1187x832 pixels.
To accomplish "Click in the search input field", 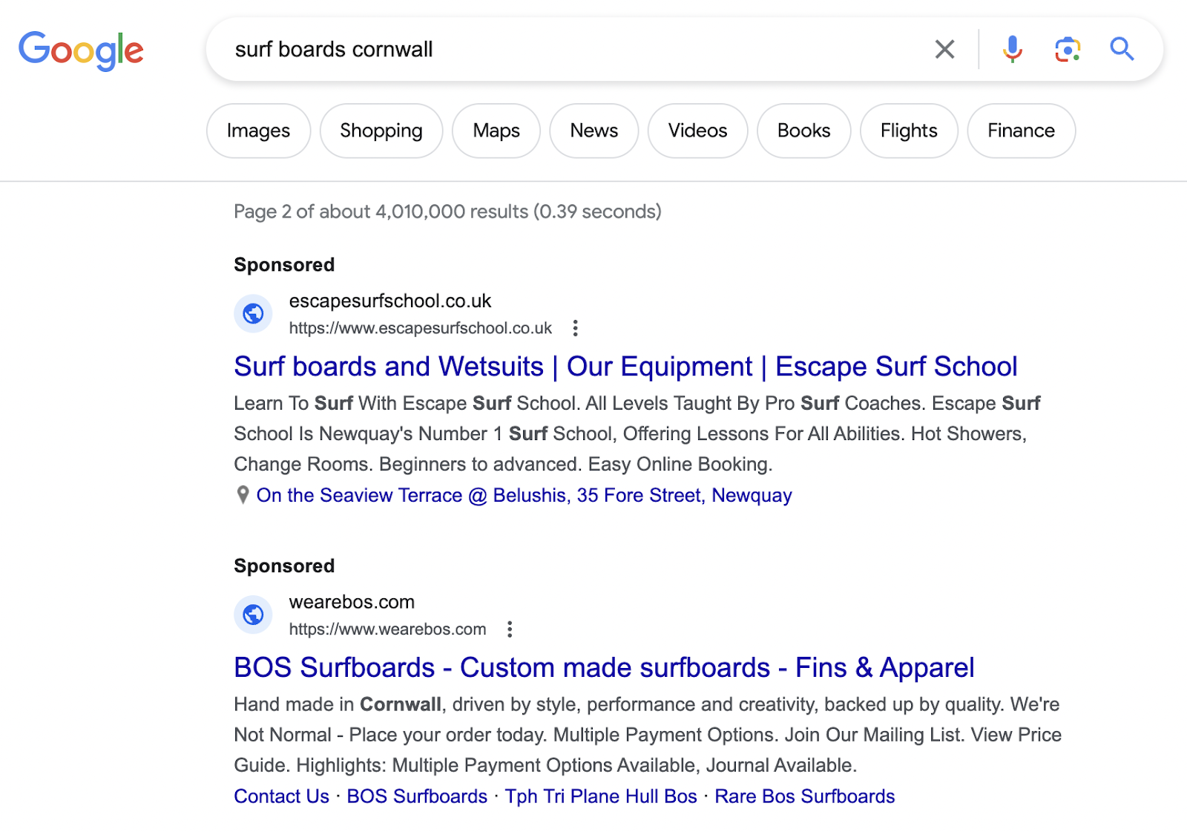I will coord(564,50).
